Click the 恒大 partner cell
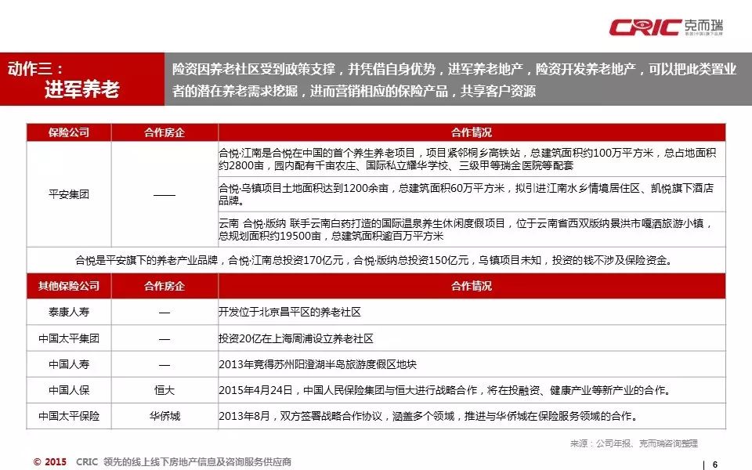The width and height of the screenshot is (752, 470). (164, 390)
